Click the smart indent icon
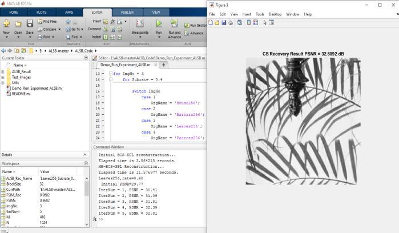 (106, 37)
